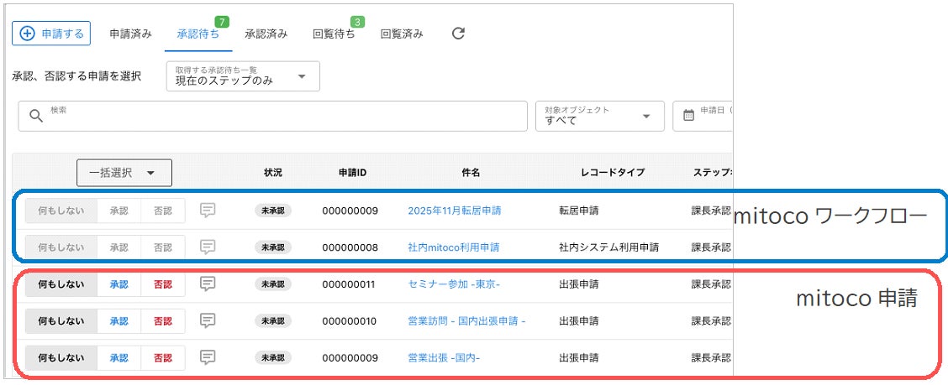Switch to 回覧済み tab

[x=402, y=34]
